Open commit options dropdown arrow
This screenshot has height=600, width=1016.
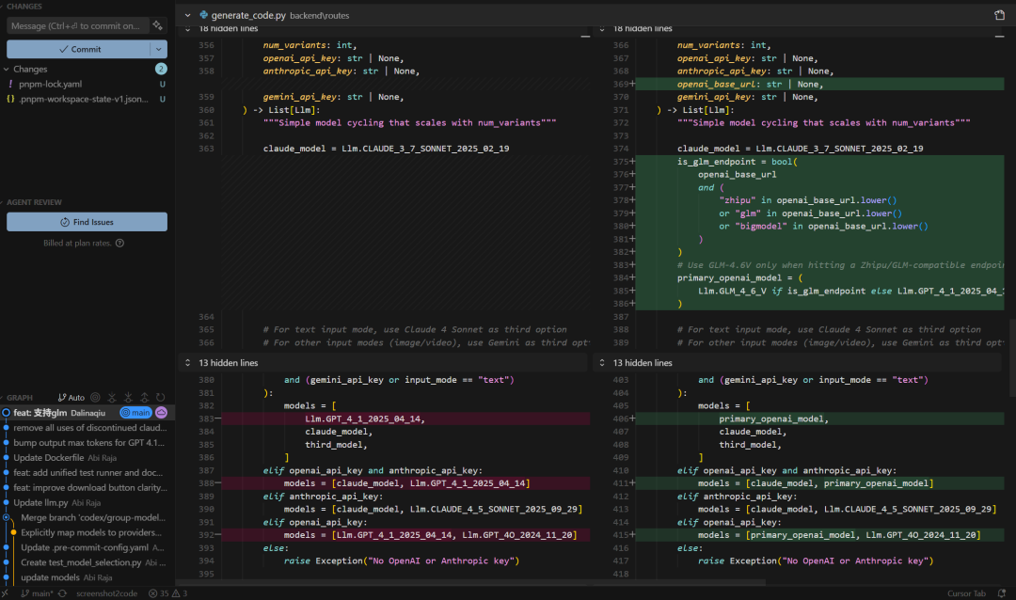(x=159, y=49)
